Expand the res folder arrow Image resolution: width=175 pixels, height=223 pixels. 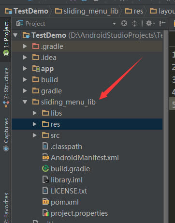click(34, 124)
